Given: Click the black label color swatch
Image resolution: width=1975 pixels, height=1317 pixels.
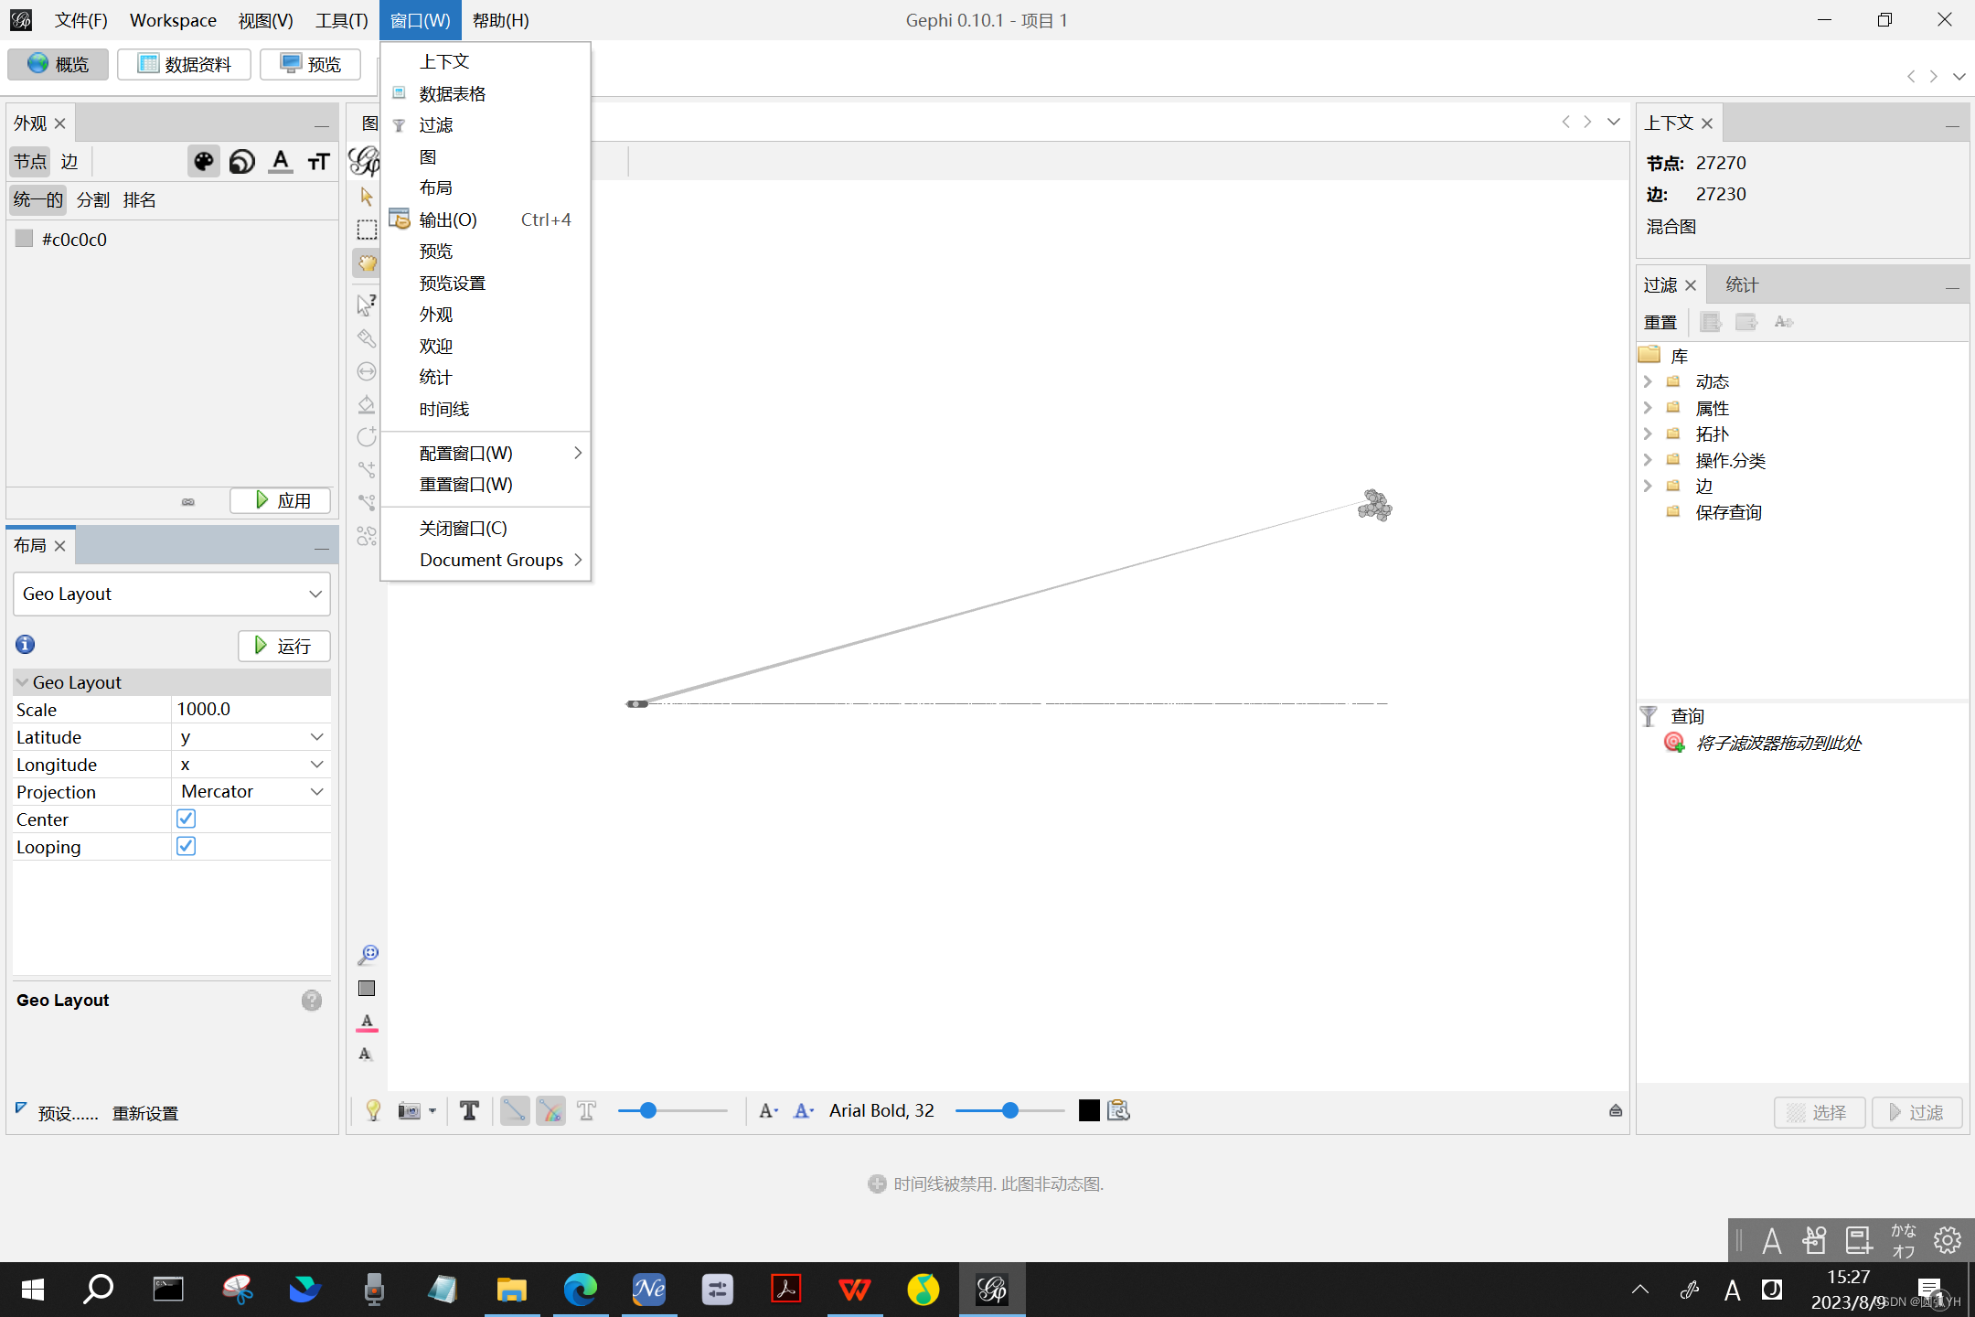Looking at the screenshot, I should coord(1088,1110).
